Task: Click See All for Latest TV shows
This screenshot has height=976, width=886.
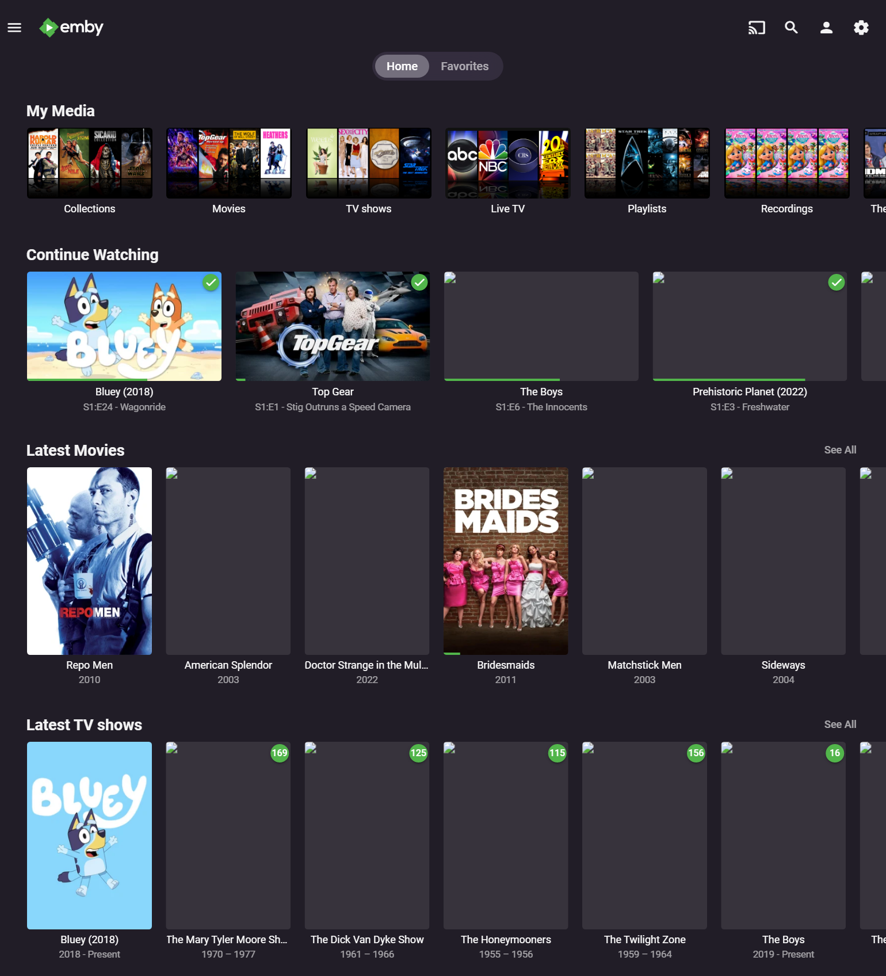Action: pos(840,725)
